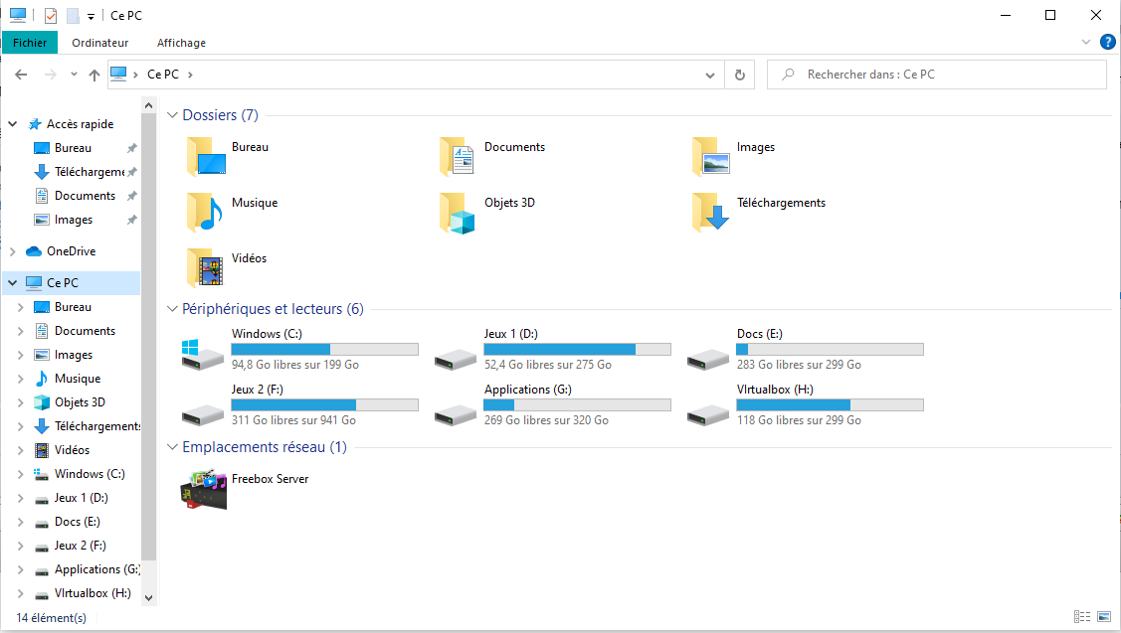Open the Freebox Server network location
The width and height of the screenshot is (1121, 633).
[204, 489]
